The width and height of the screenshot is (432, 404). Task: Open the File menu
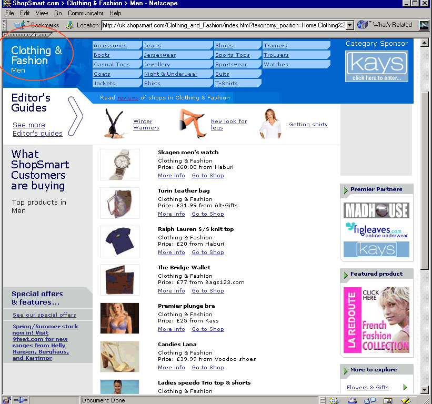pyautogui.click(x=9, y=13)
